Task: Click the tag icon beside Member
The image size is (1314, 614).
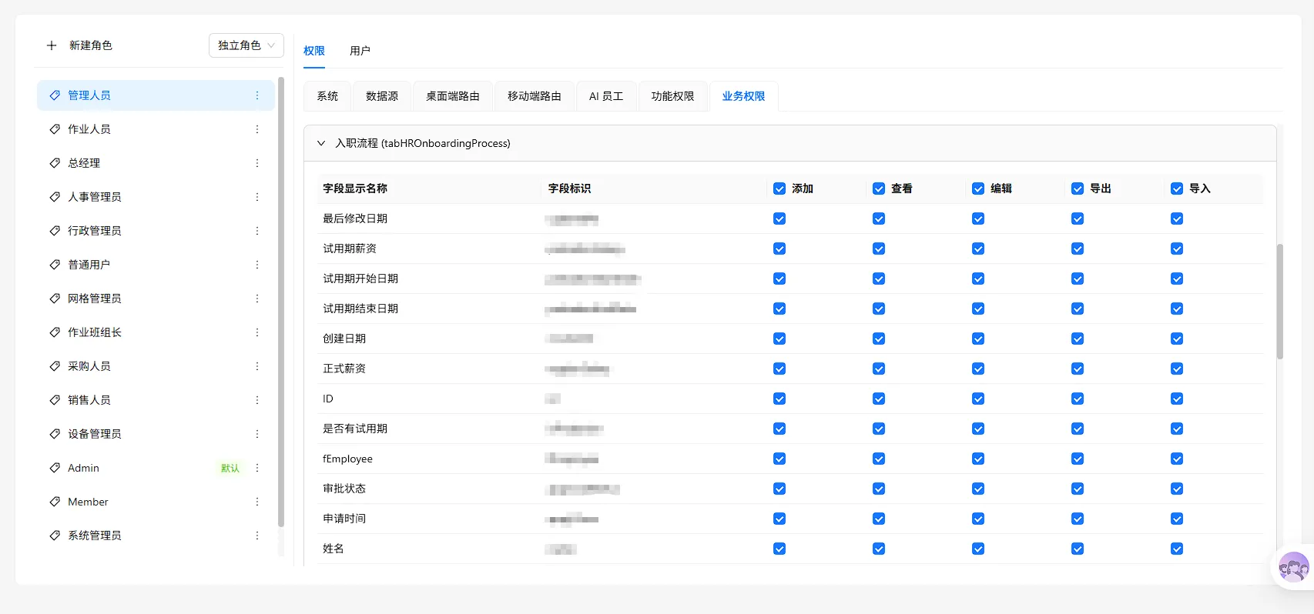Action: (x=55, y=502)
